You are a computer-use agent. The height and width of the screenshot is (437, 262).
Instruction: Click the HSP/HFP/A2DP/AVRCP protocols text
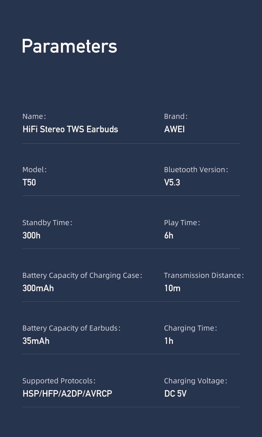[67, 394]
